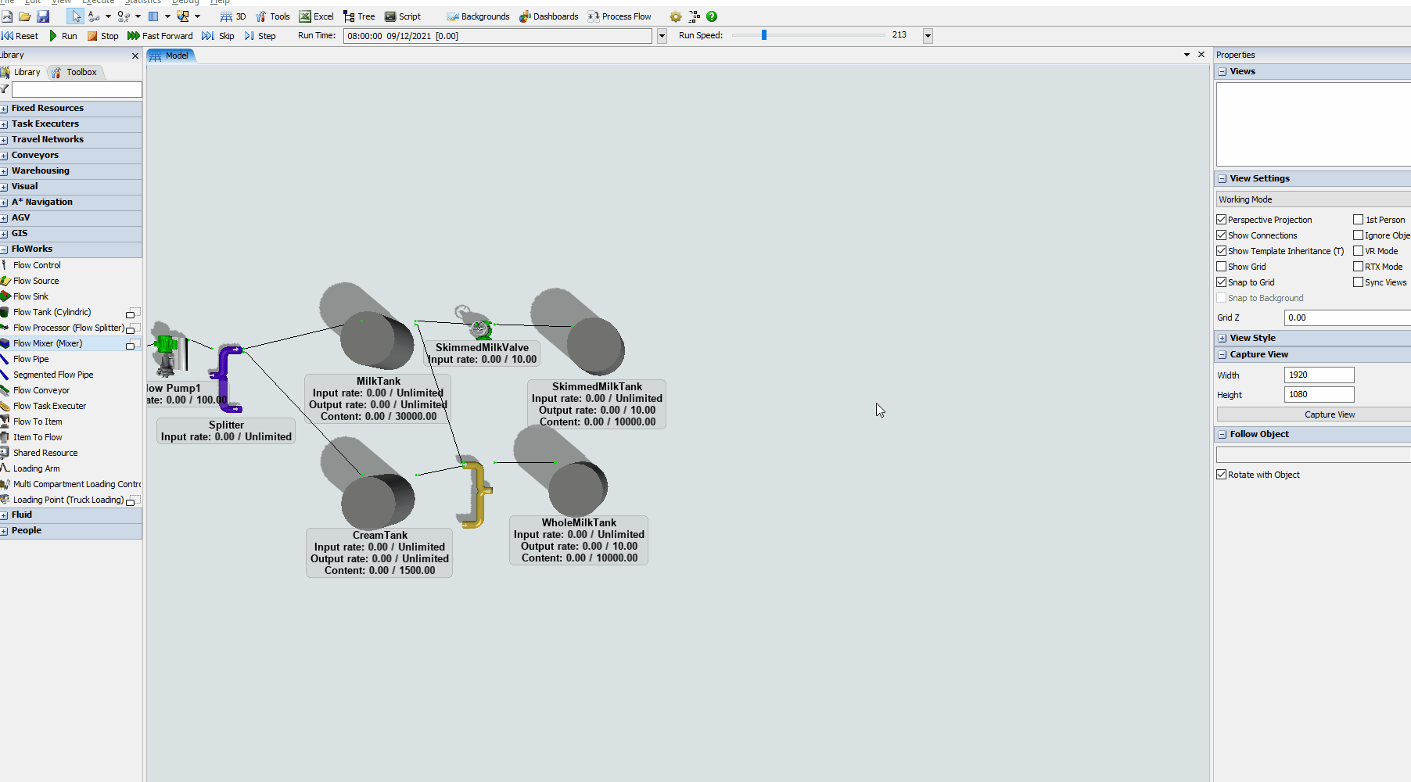Activate the connect objects (A) mode

(94, 16)
